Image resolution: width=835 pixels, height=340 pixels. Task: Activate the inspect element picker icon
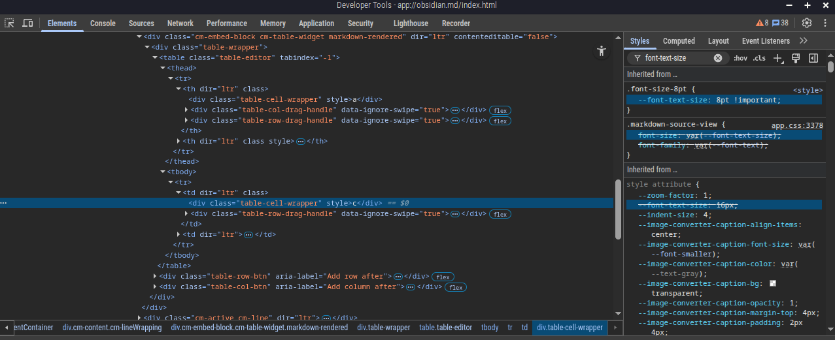[x=10, y=23]
